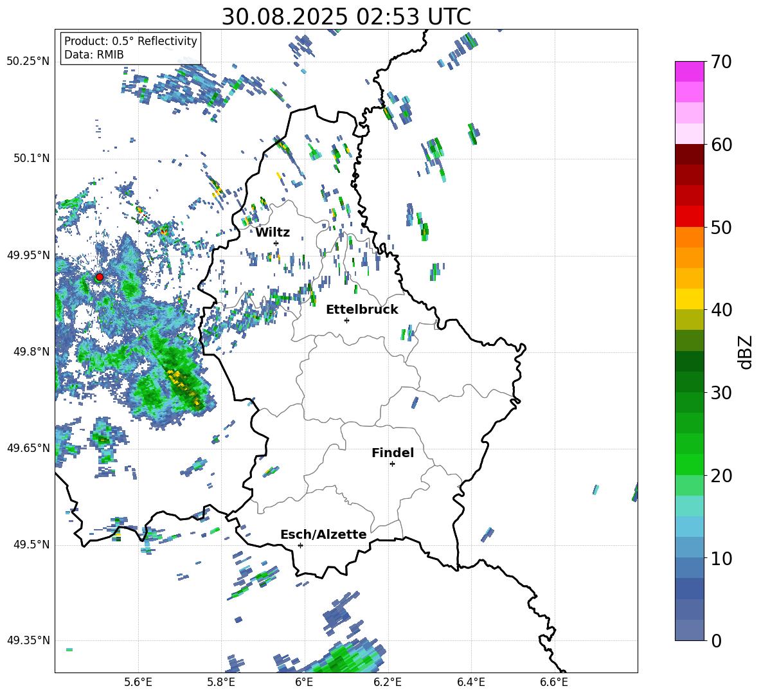Click the title '30.08.2025 02:53 UTC'

[346, 17]
